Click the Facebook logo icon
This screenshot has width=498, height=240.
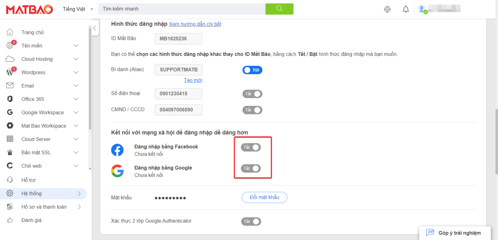click(117, 150)
